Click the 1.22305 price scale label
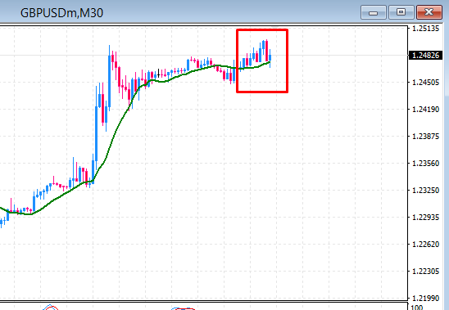This screenshot has width=449, height=310. pos(425,271)
